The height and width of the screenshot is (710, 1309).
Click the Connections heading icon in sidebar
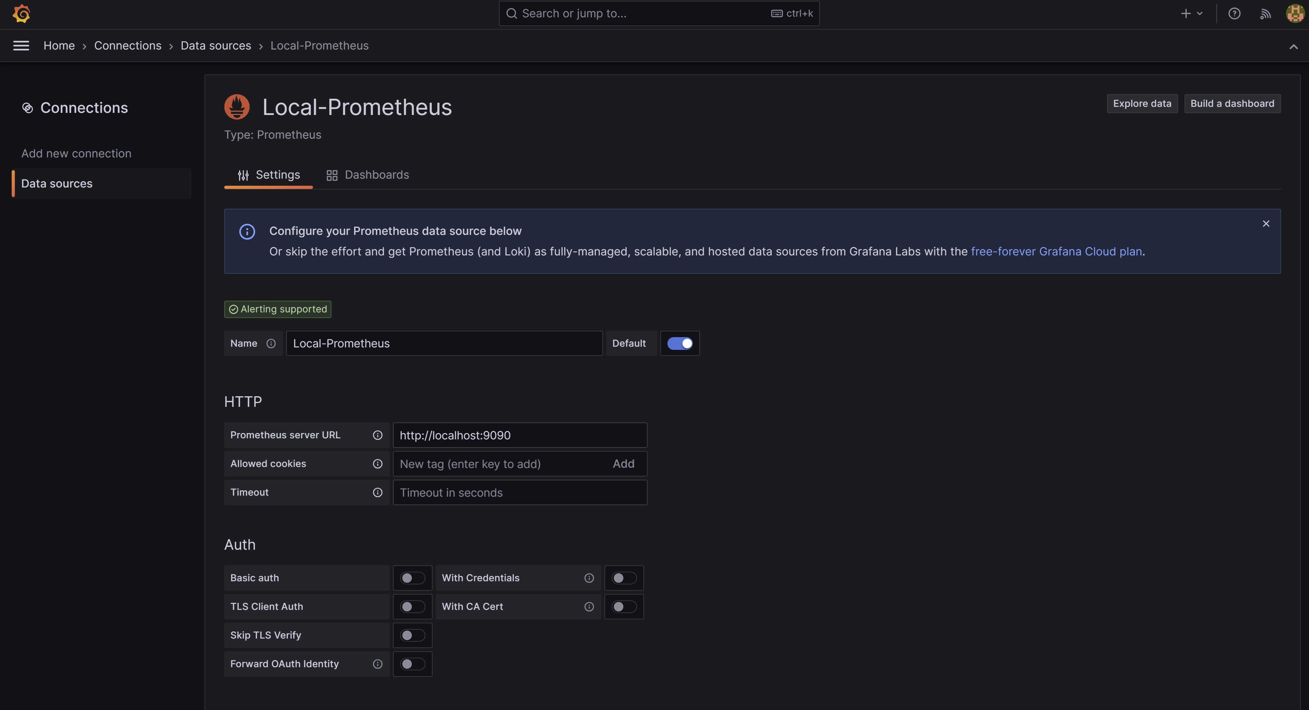tap(28, 108)
